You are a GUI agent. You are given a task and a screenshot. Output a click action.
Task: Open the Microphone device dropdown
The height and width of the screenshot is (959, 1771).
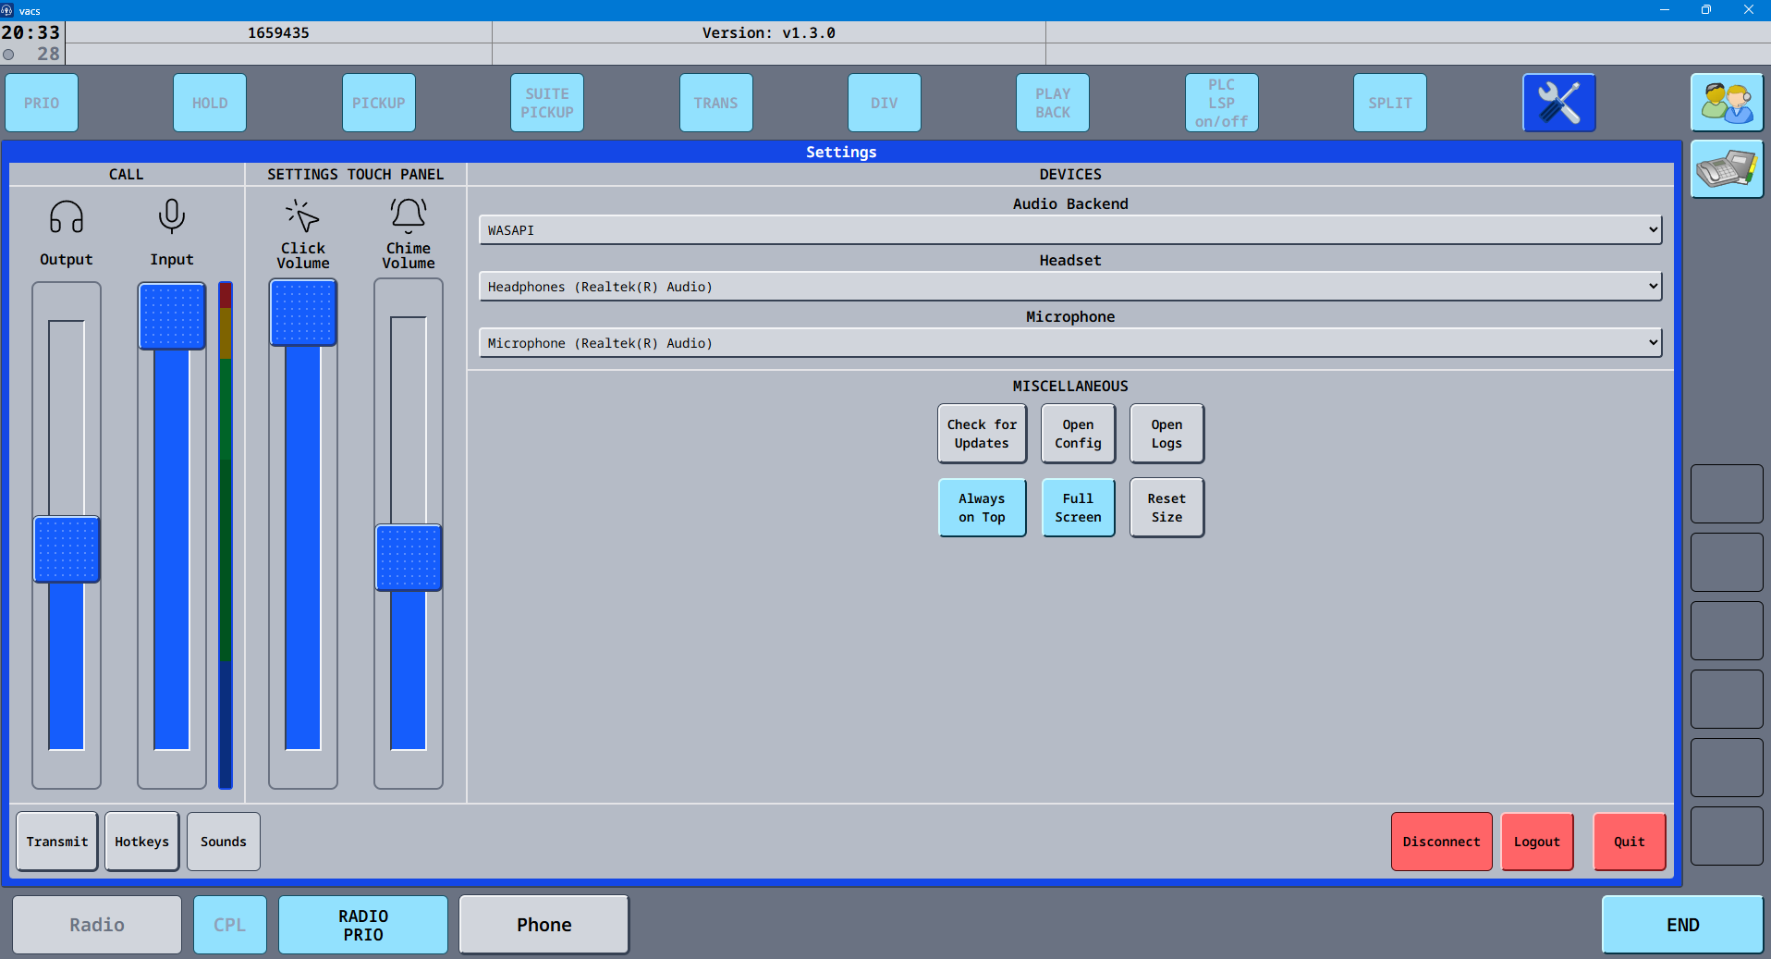click(1069, 342)
